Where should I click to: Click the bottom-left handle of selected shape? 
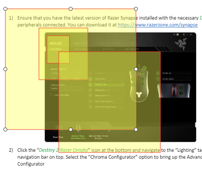tap(5, 130)
